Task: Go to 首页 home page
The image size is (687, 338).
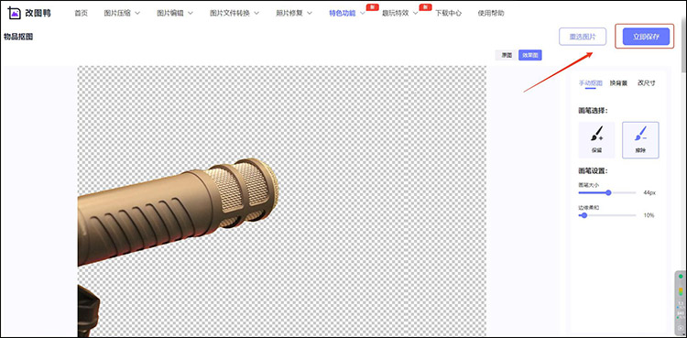Action: [x=81, y=13]
